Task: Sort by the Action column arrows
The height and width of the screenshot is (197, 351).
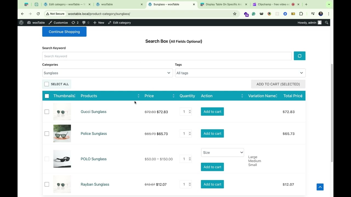Action: pyautogui.click(x=242, y=96)
